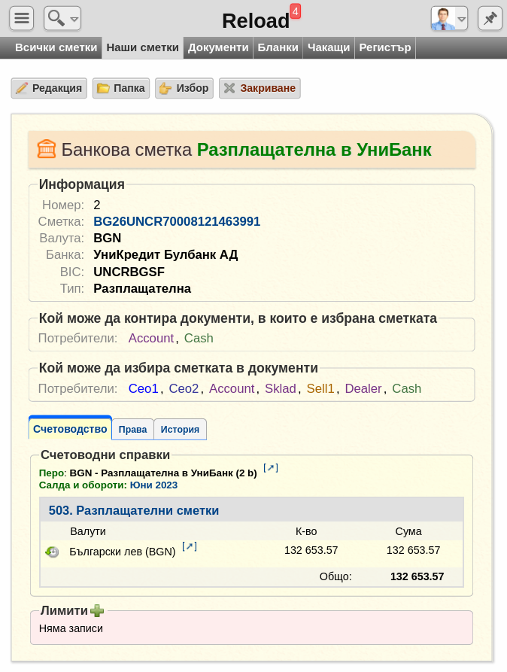
Task: Click the Разплащателна в УниБанк title
Action: point(314,150)
